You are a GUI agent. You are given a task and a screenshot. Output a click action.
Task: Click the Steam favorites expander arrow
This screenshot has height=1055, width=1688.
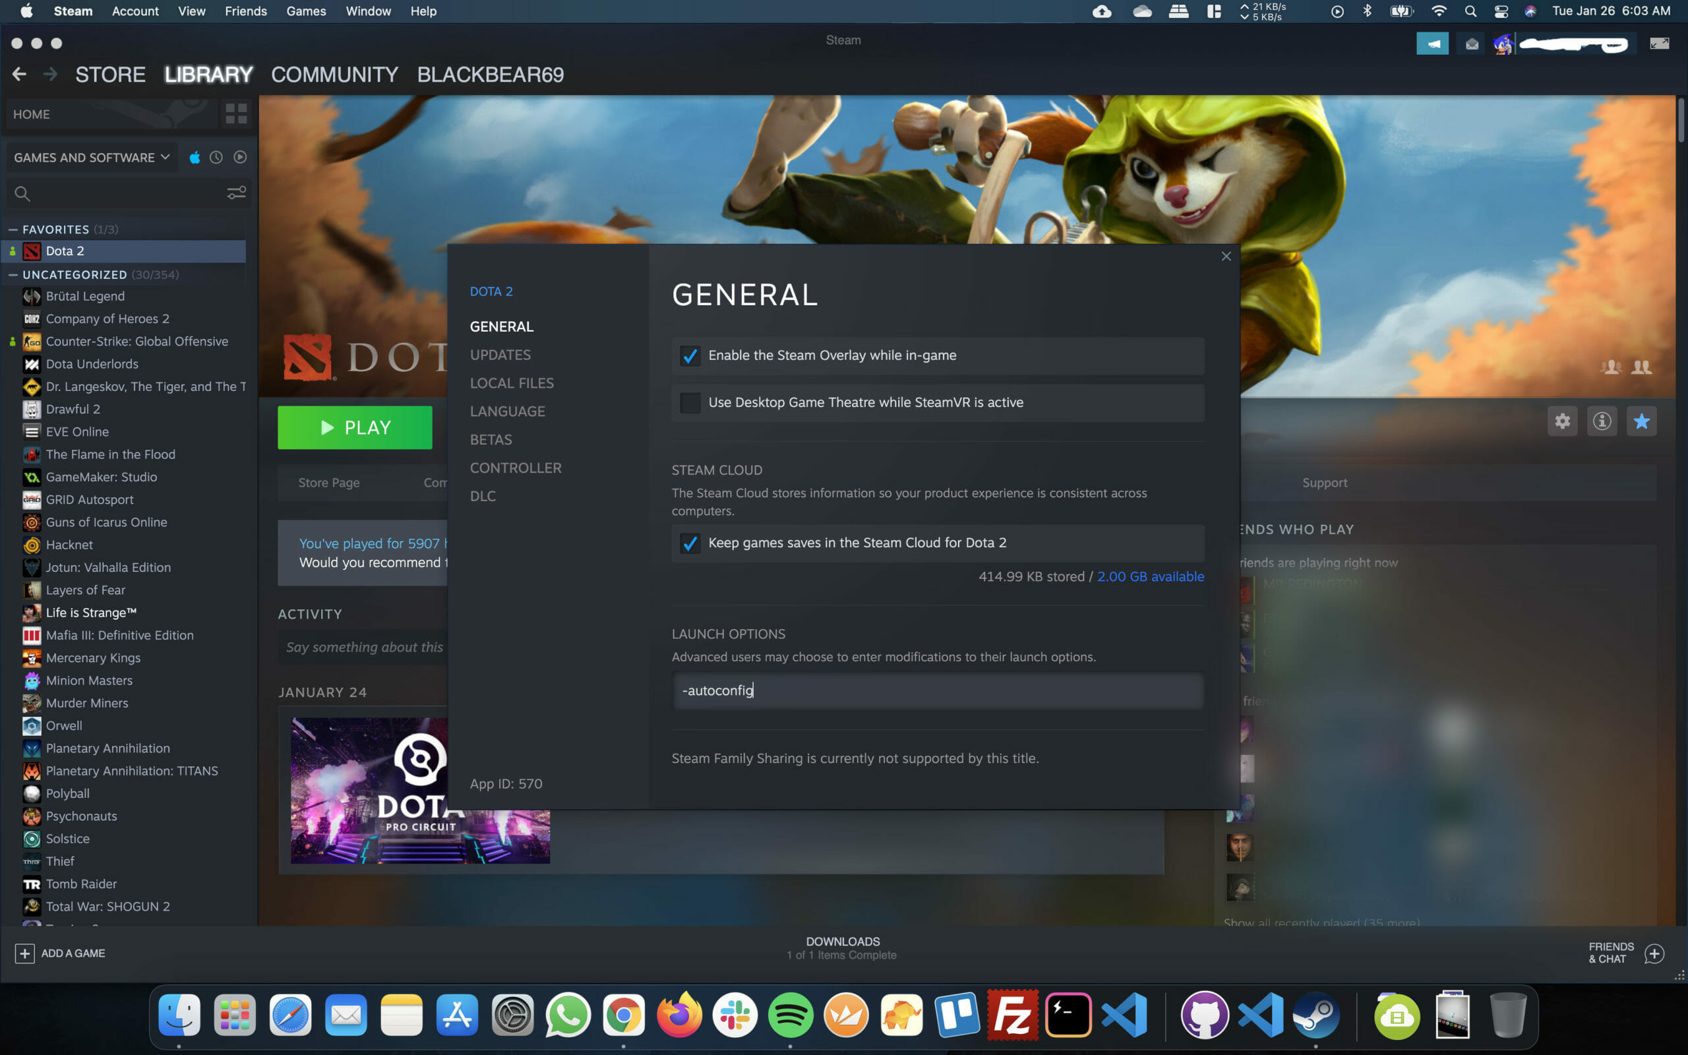coord(13,229)
